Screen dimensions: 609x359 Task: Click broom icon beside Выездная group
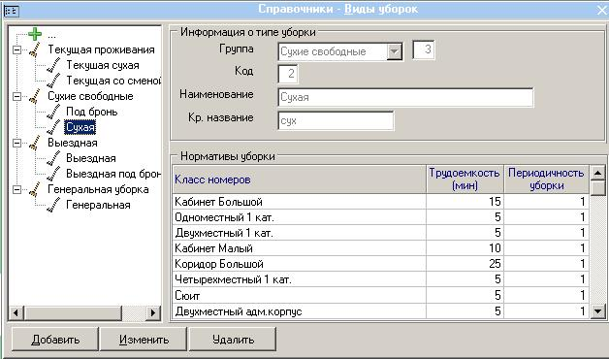[x=35, y=143]
